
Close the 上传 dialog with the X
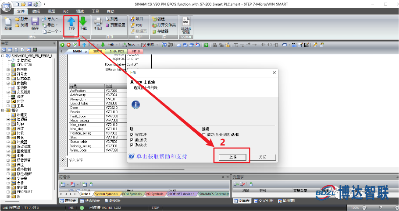[274, 73]
